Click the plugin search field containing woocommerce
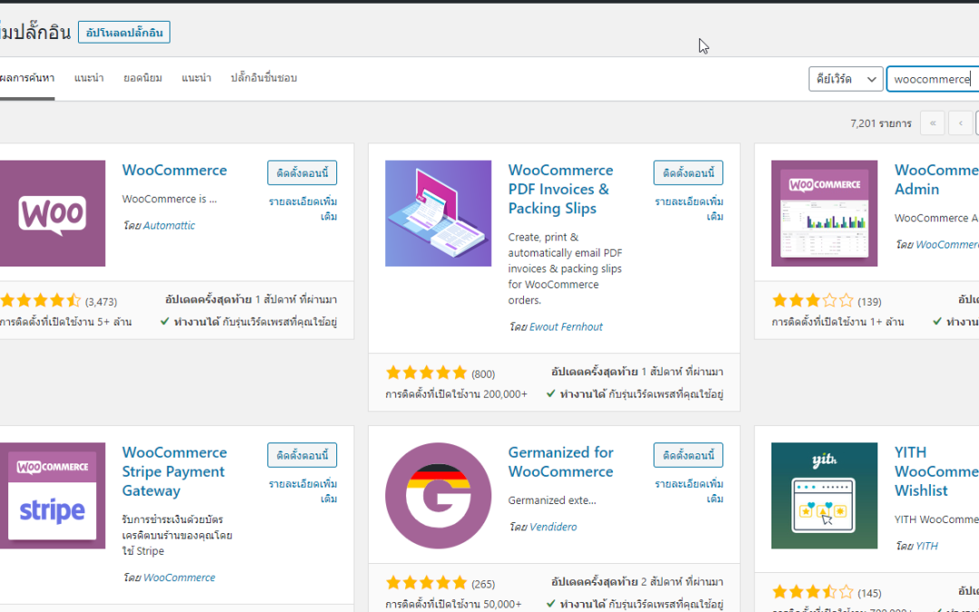 tap(932, 79)
